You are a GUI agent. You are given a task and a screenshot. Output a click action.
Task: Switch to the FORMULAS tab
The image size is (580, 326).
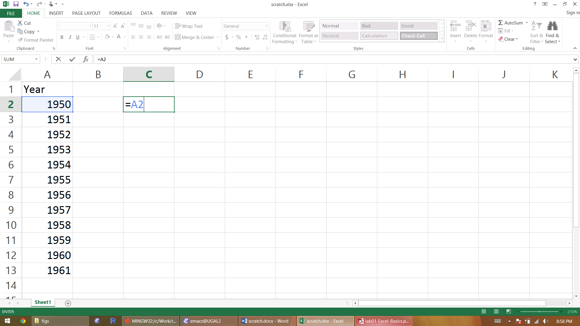tap(121, 13)
